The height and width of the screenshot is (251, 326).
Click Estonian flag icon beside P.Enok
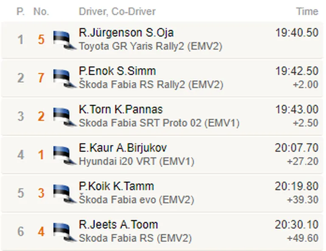coord(65,79)
